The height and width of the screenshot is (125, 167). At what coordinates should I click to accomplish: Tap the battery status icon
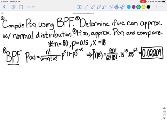[164, 1]
